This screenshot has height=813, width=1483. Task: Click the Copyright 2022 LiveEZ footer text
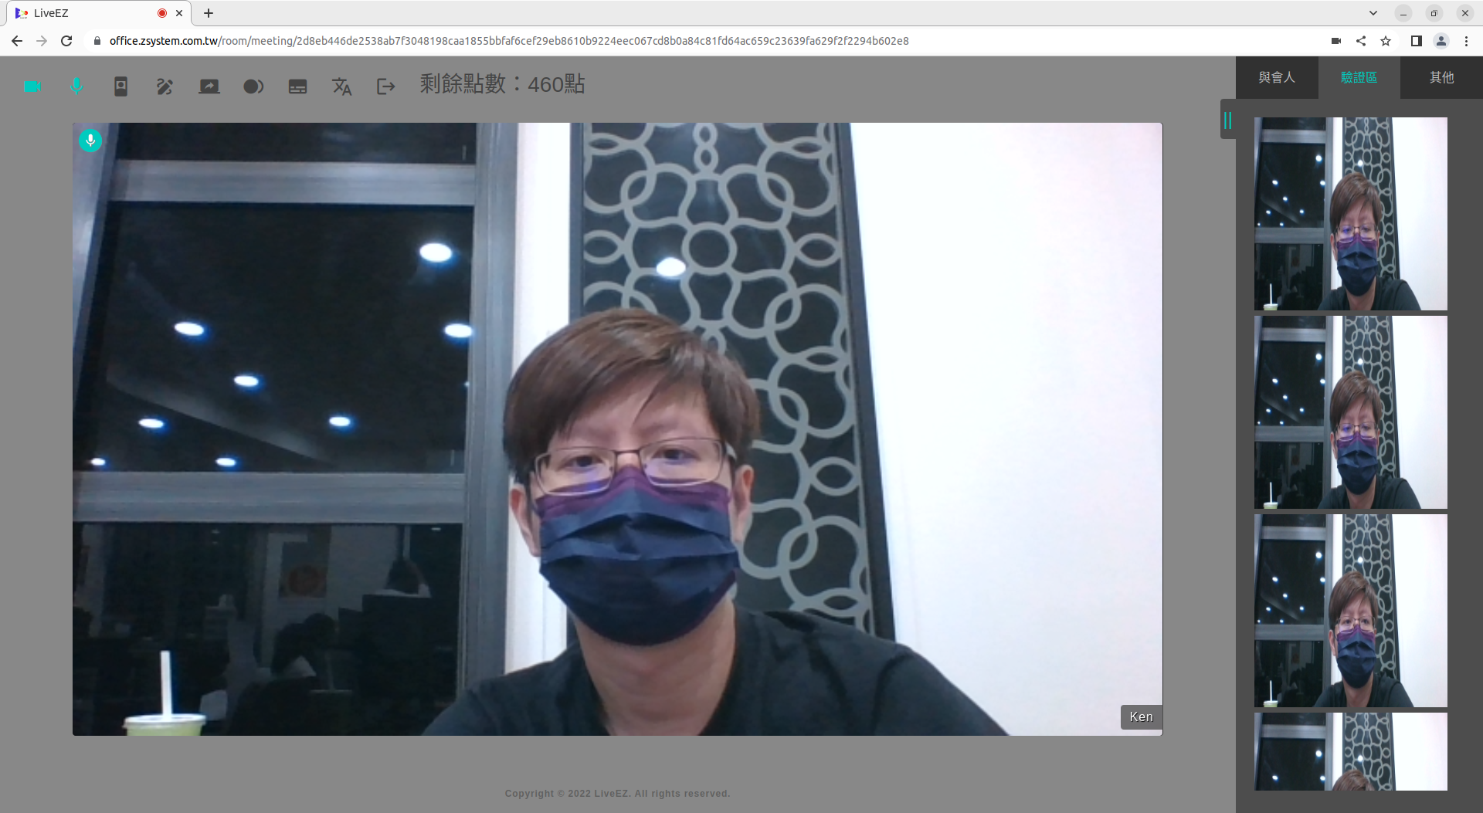click(x=617, y=794)
